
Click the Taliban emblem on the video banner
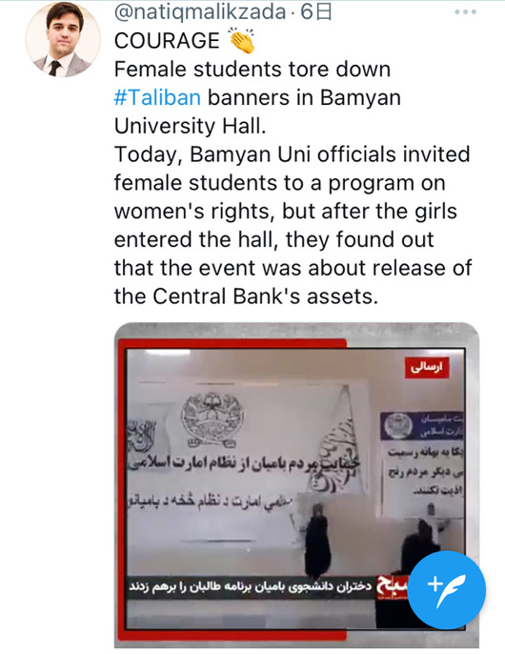[x=212, y=419]
